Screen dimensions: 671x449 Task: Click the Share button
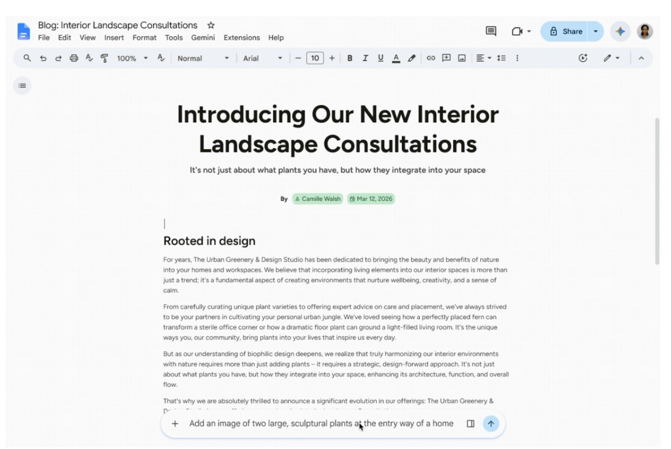(x=565, y=31)
